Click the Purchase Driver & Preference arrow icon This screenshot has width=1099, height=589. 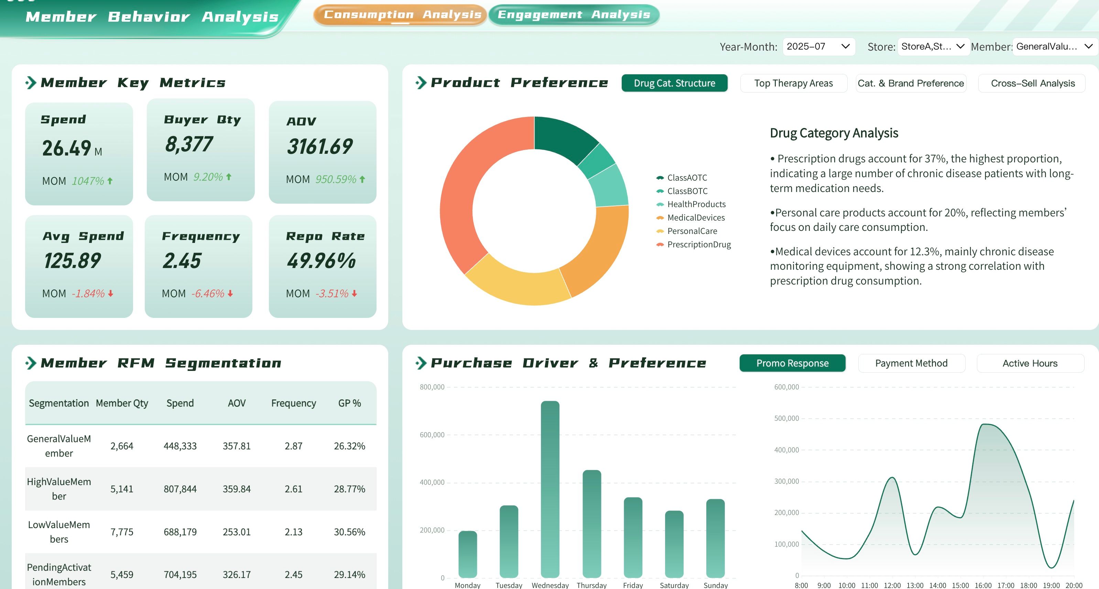pos(421,363)
